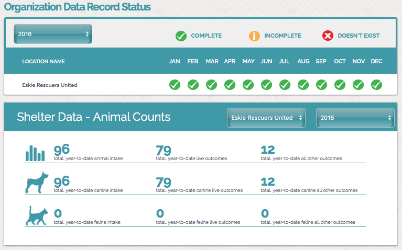402x250 pixels.
Task: Click the 0 feline intake value
Action: (x=58, y=213)
